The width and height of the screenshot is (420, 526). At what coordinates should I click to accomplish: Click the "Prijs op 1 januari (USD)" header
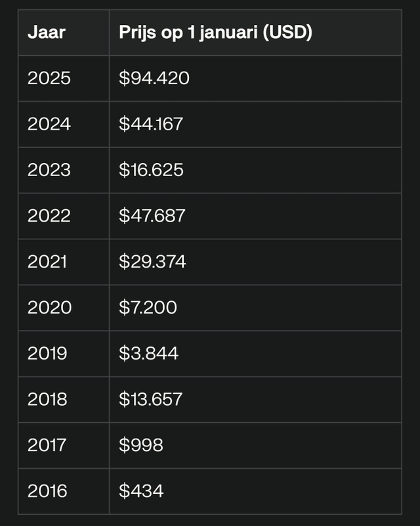pos(215,32)
